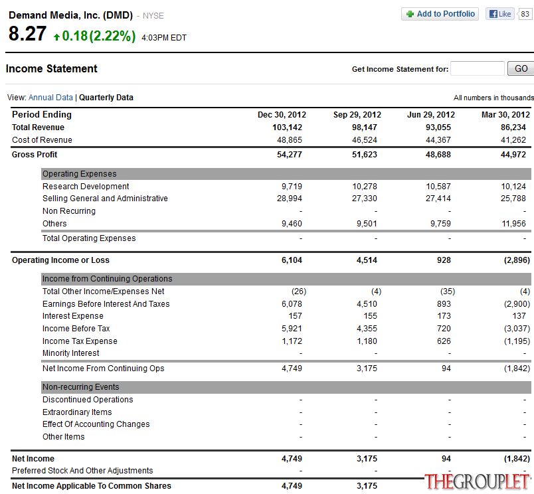This screenshot has width=534, height=494.
Task: Click the Operating Income or Loss label
Action: [60, 260]
